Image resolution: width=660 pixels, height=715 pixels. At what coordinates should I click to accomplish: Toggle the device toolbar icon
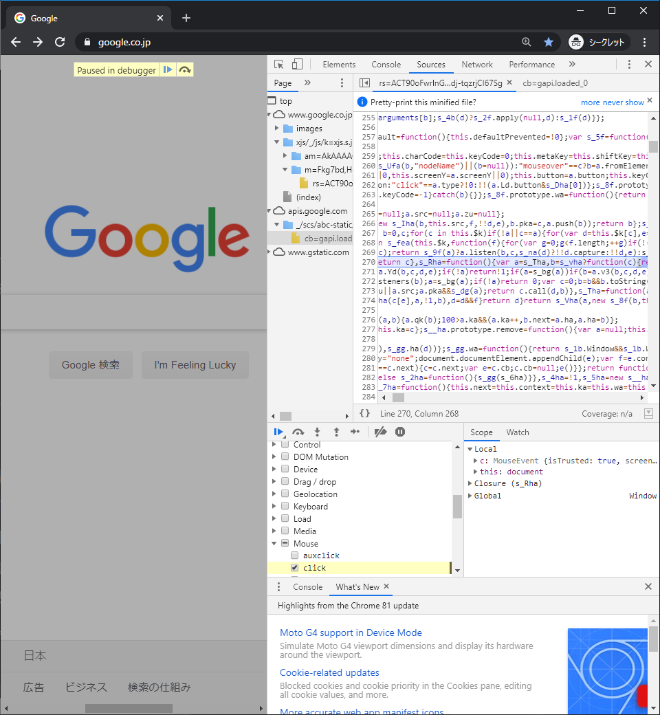point(297,65)
